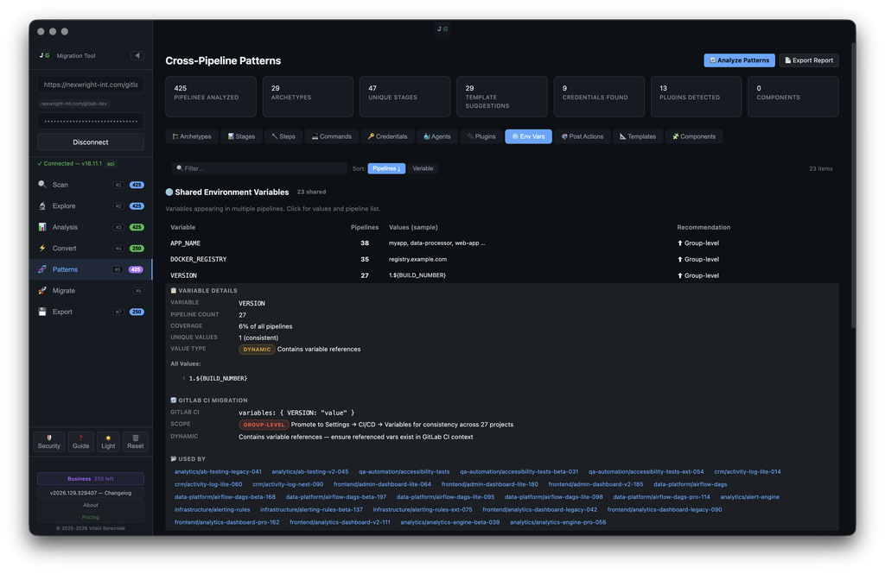The image size is (885, 574).
Task: Click the Pipelines column header
Action: click(364, 227)
